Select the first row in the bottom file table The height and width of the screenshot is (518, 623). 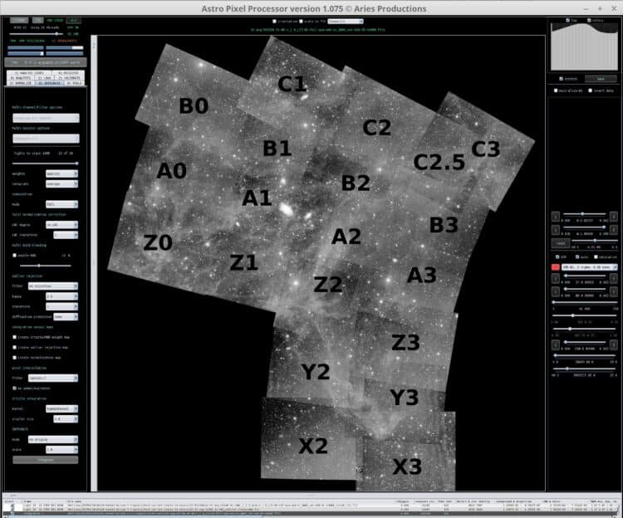click(x=311, y=506)
